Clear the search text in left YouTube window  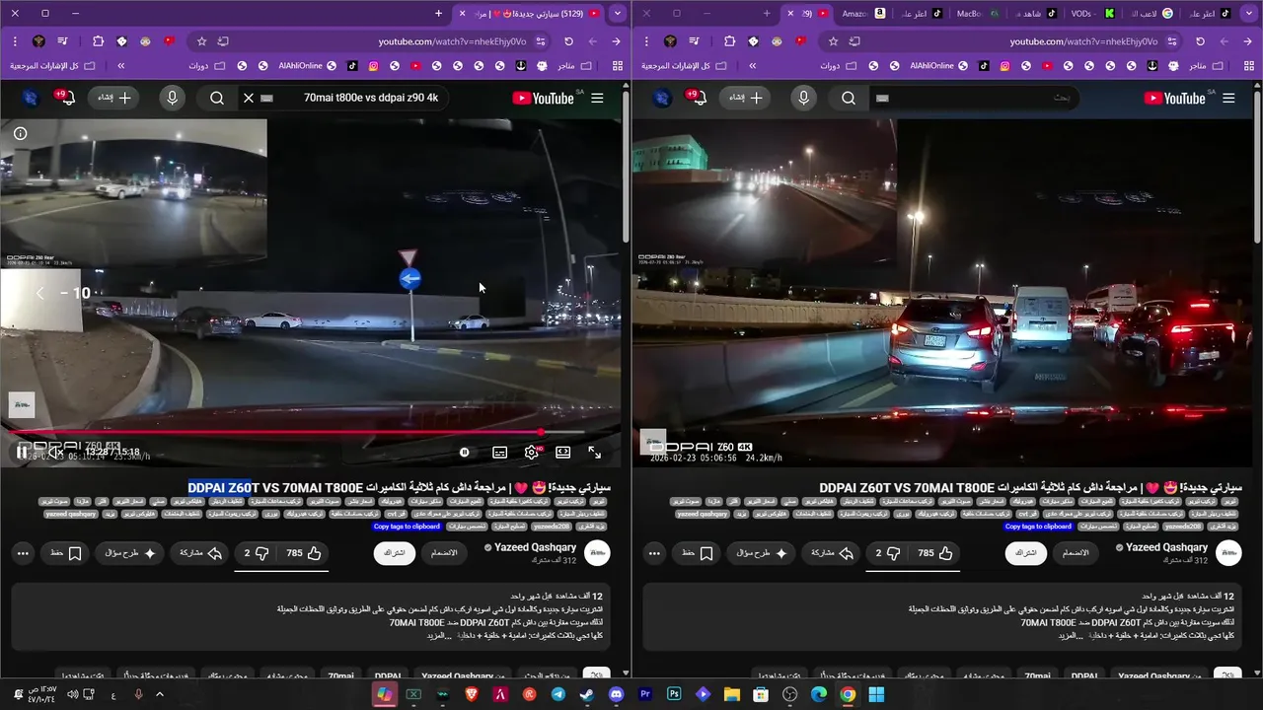[249, 99]
